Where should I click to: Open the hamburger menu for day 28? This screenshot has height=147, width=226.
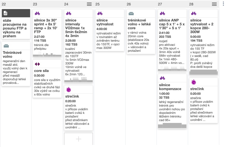coord(214,4)
